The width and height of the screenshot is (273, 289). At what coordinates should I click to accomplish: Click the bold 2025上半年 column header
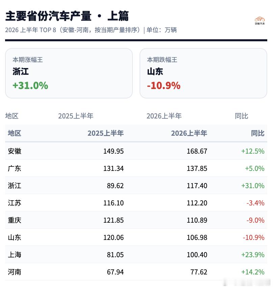106,133
